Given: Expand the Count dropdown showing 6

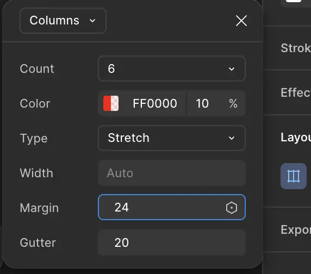Looking at the screenshot, I should click(x=172, y=68).
